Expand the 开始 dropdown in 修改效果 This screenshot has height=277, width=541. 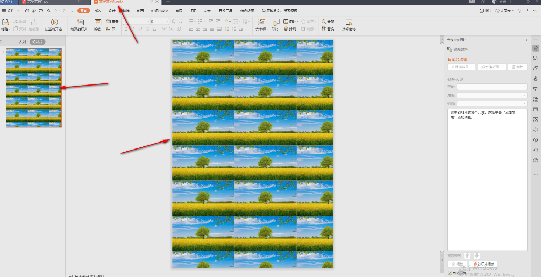492,87
